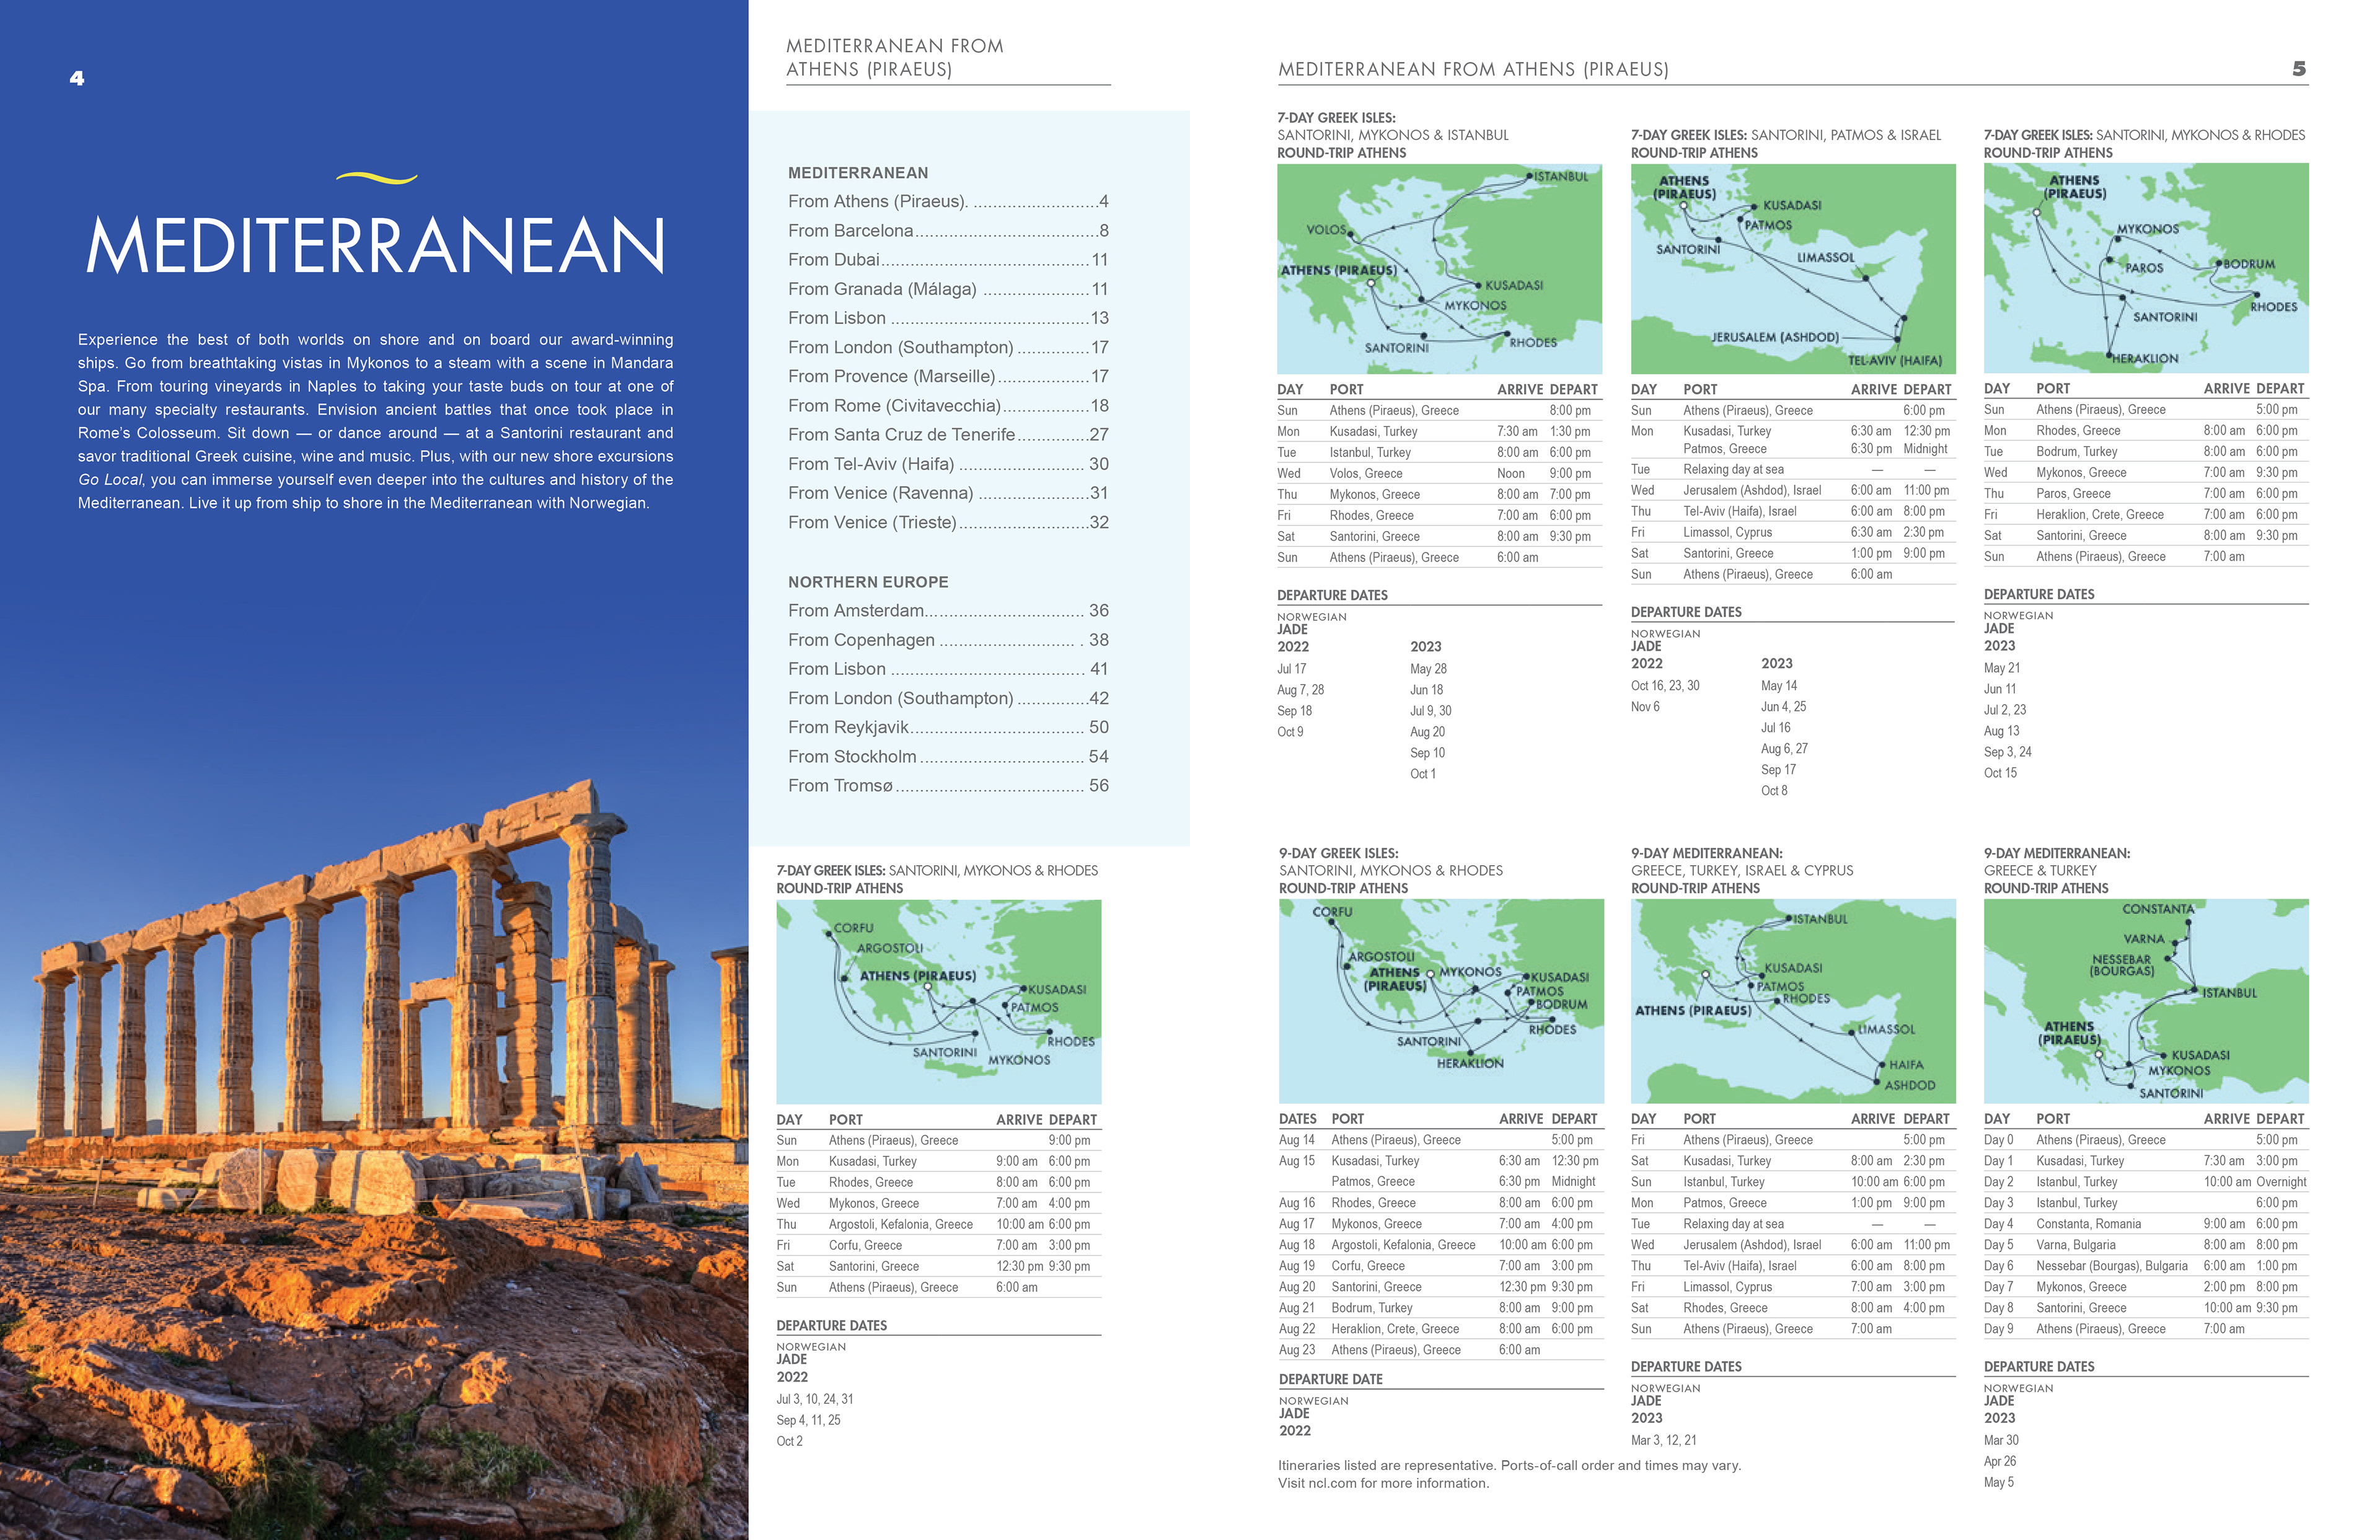Click the large MEDITERRANEAN title on blue page
2380x1540 pixels.
click(x=375, y=245)
